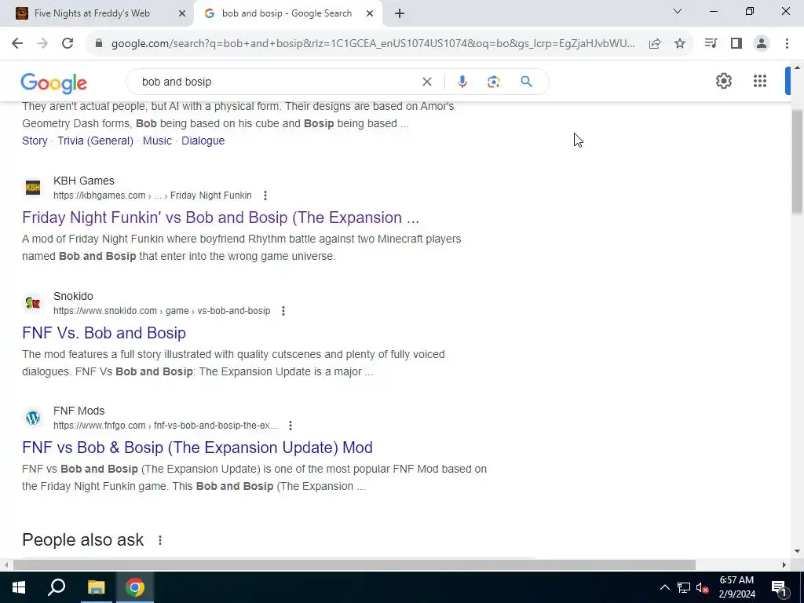Image resolution: width=804 pixels, height=603 pixels.
Task: Start voice search with microphone icon
Action: pyautogui.click(x=462, y=82)
